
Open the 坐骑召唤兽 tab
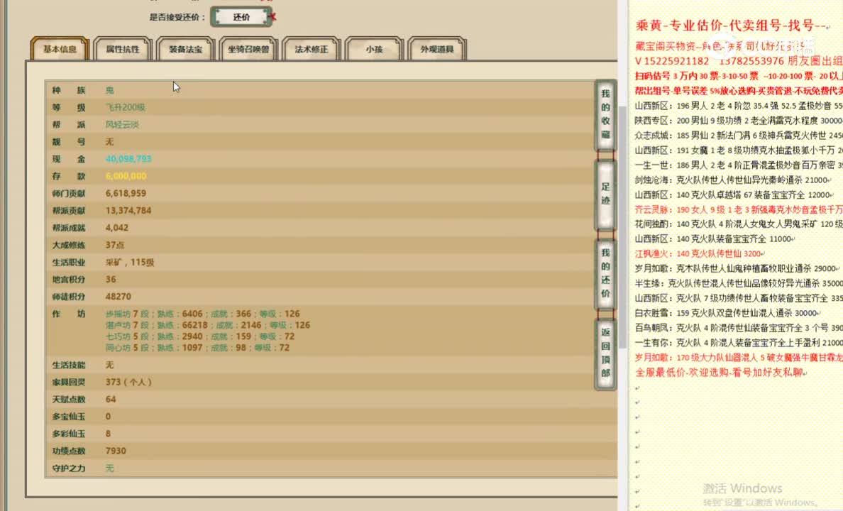tap(248, 49)
